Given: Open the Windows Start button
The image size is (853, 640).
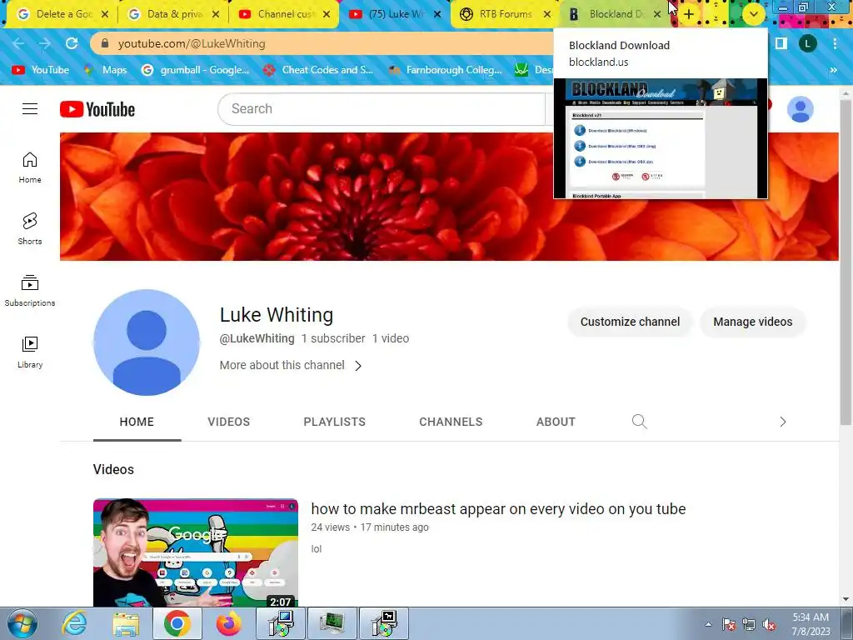Looking at the screenshot, I should tap(22, 623).
